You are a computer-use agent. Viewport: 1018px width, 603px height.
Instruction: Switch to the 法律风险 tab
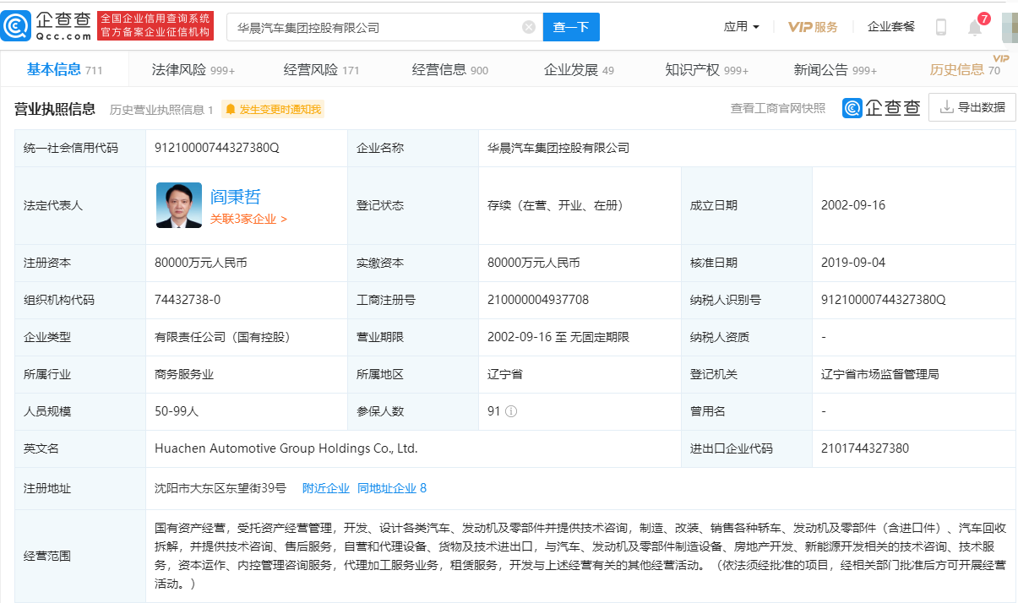click(193, 70)
